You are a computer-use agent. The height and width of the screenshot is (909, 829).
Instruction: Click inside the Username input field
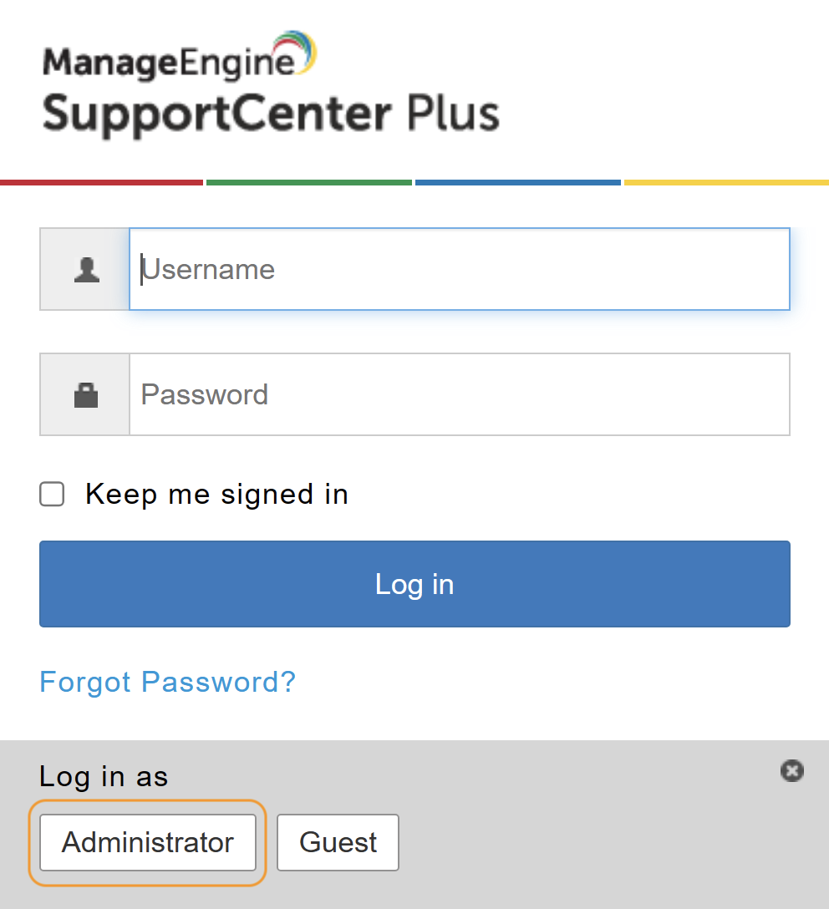[x=460, y=269]
